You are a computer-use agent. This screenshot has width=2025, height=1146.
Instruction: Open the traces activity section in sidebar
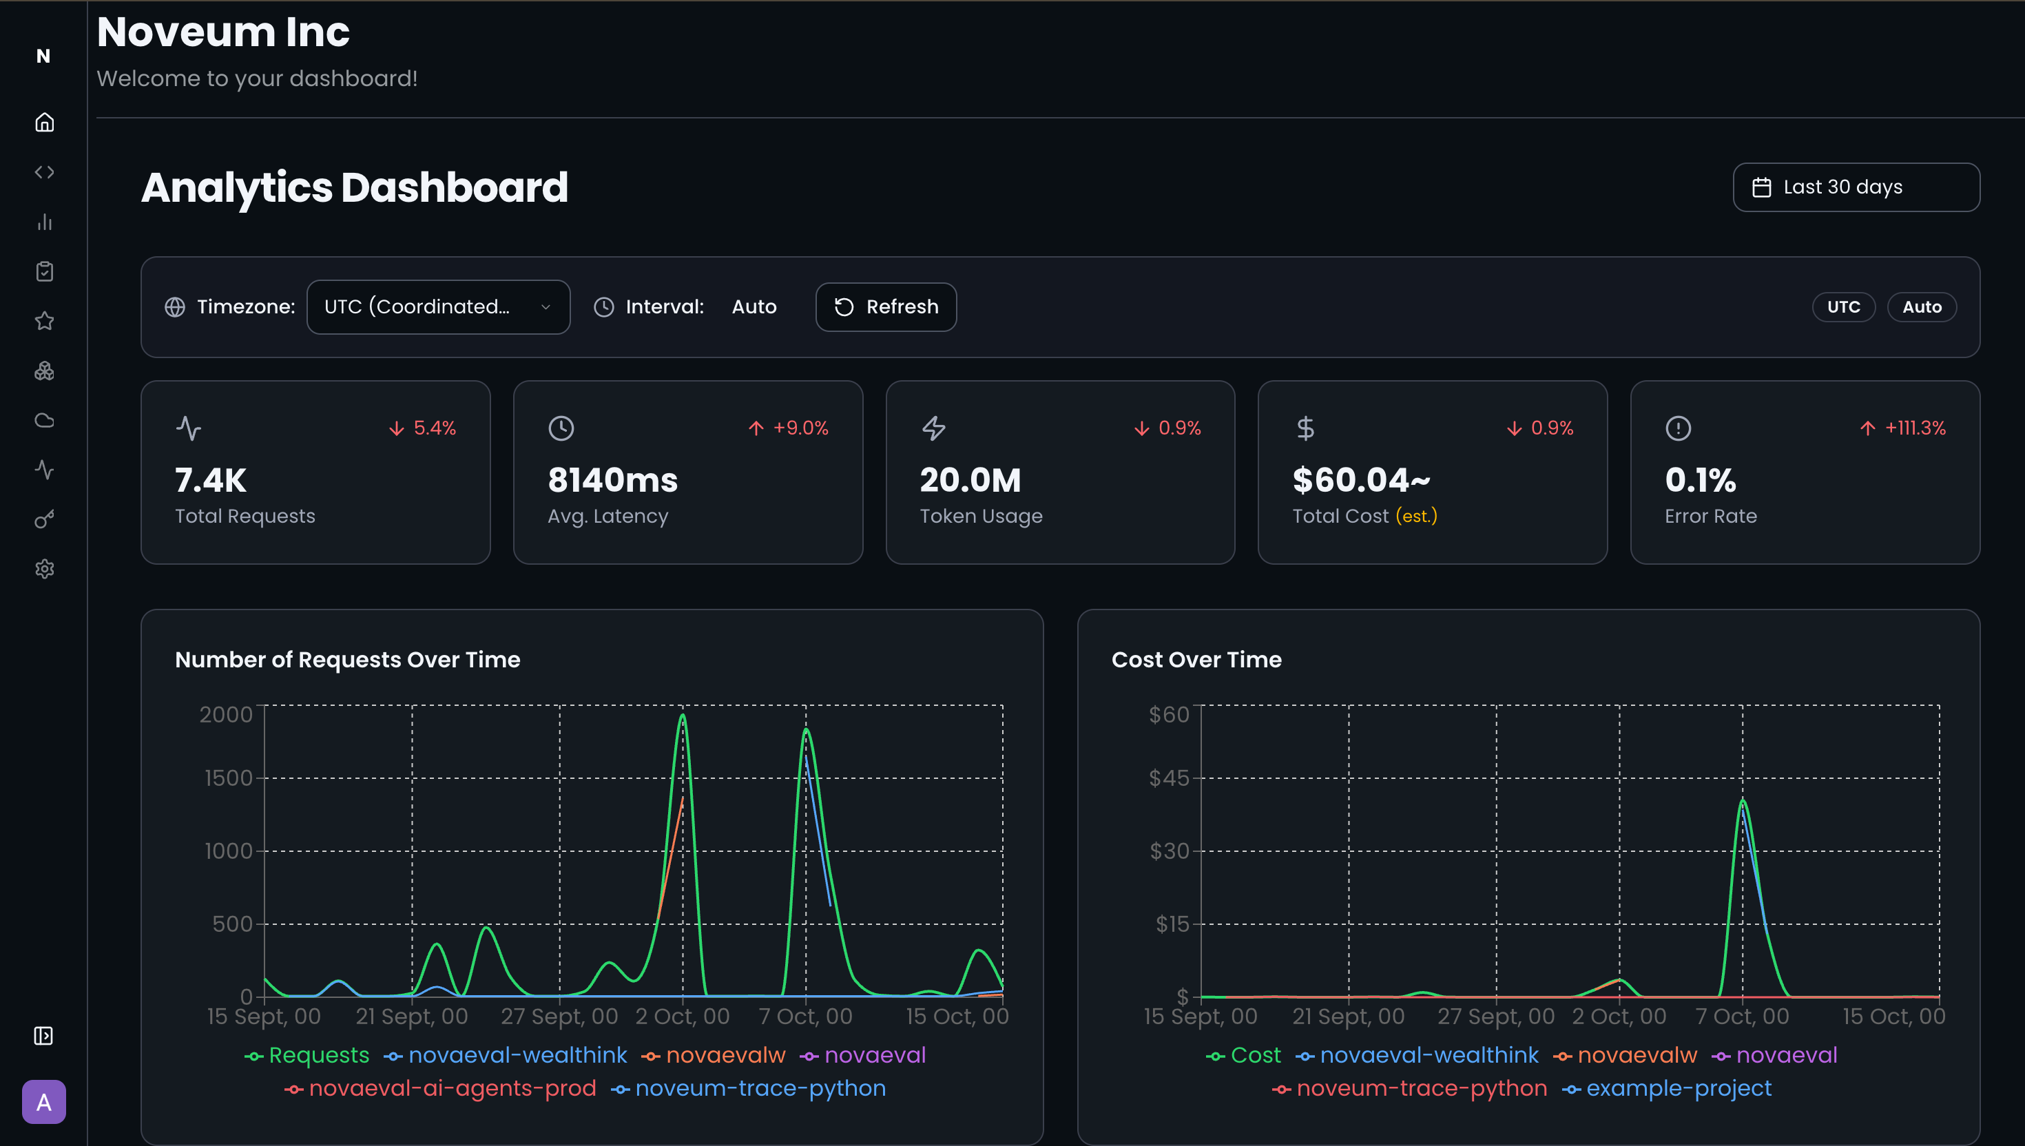(44, 470)
